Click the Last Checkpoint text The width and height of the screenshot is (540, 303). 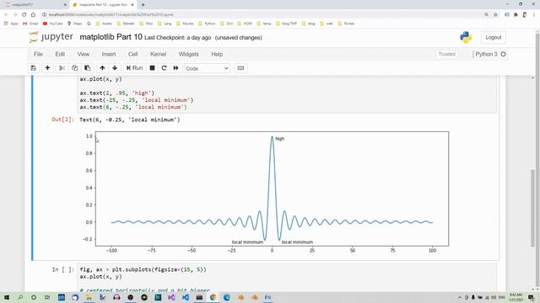coord(178,38)
